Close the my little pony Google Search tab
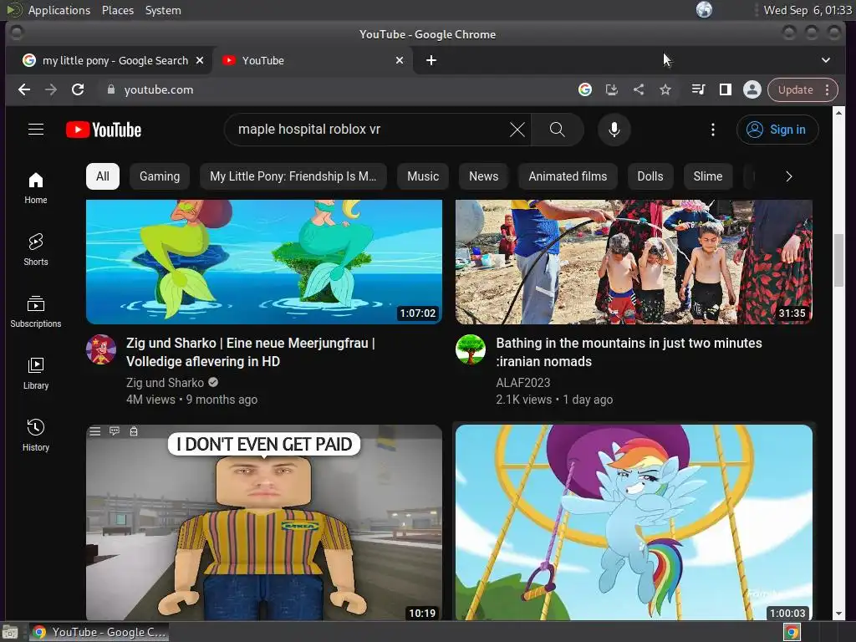The width and height of the screenshot is (856, 642). click(200, 60)
